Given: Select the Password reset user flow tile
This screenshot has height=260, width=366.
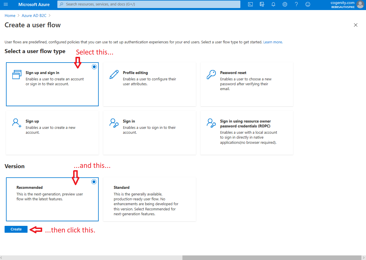Looking at the screenshot, I should pos(247,84).
